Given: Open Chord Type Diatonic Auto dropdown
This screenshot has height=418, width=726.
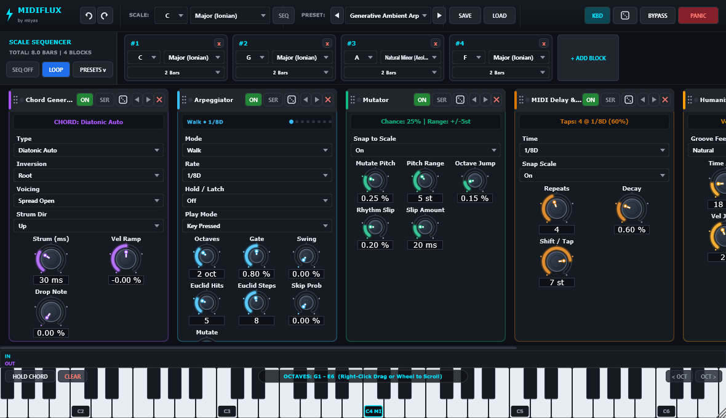Looking at the screenshot, I should [x=89, y=150].
